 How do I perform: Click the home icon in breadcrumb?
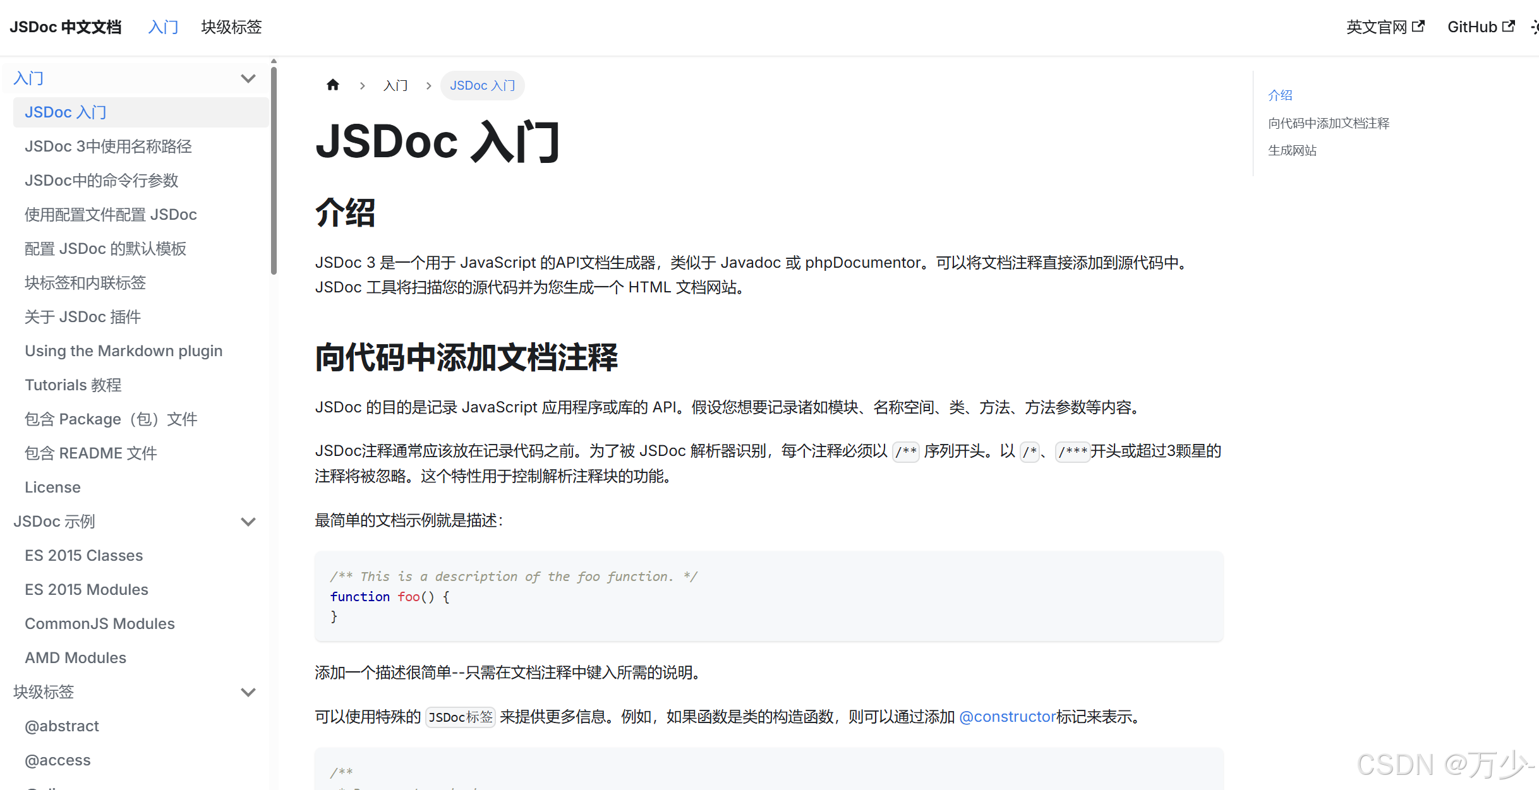[x=333, y=85]
